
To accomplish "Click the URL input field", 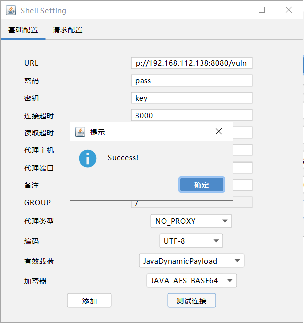I will coord(191,63).
